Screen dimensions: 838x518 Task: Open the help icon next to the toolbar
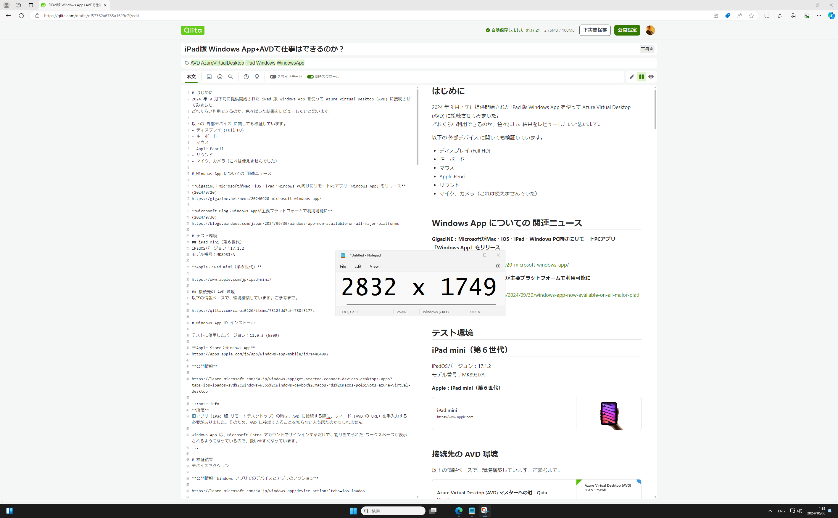point(246,76)
